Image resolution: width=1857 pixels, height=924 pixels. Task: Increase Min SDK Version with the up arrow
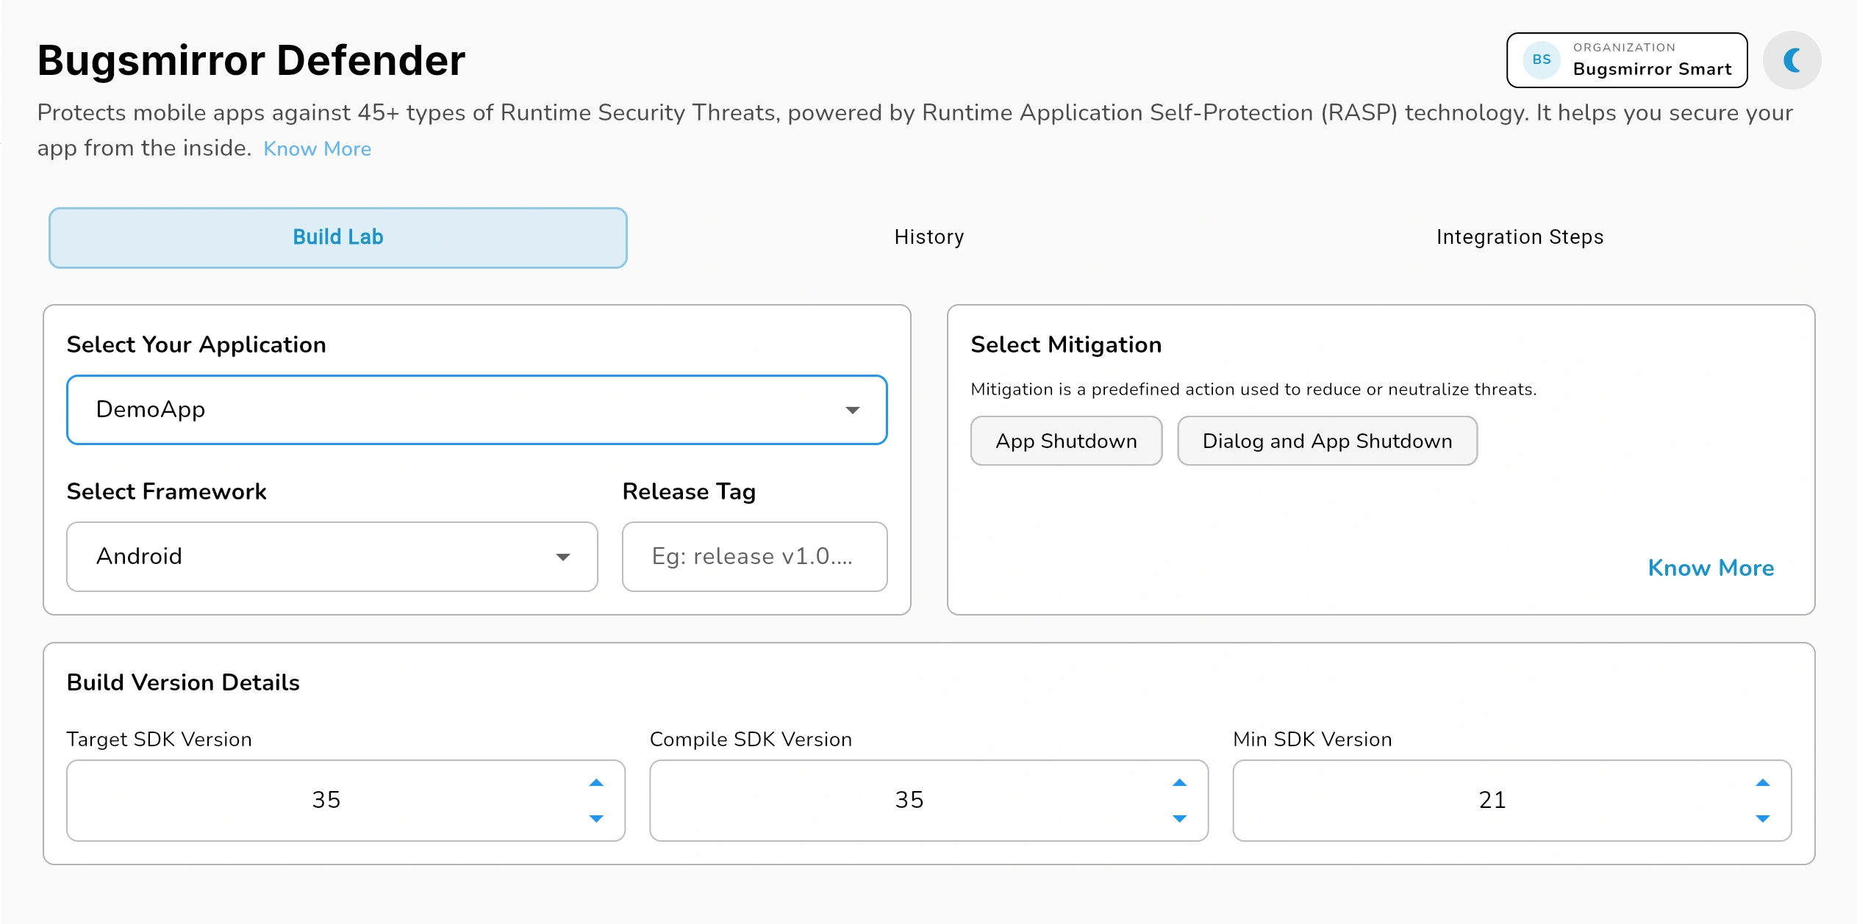[1762, 782]
